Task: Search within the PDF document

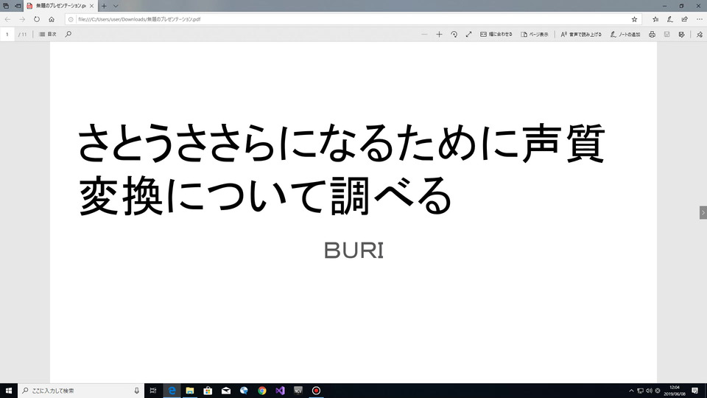Action: coord(68,35)
